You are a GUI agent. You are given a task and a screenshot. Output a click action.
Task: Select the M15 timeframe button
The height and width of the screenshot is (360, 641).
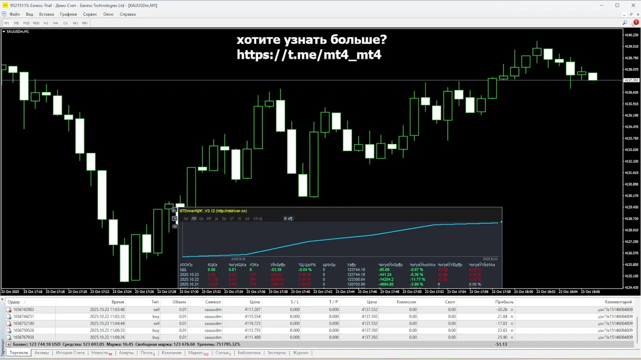pos(27,23)
